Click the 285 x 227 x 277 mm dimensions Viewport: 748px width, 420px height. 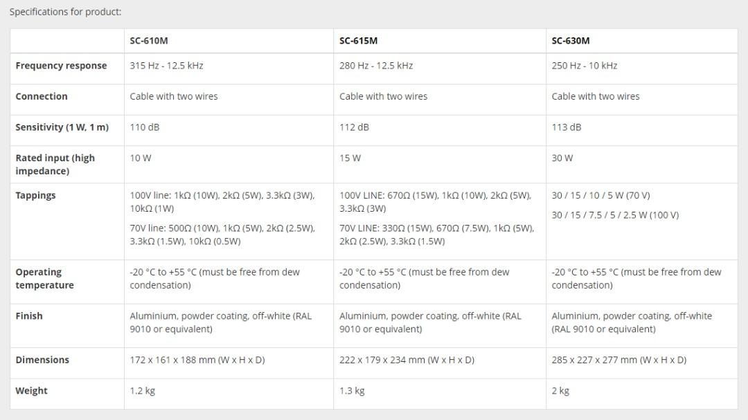click(618, 360)
